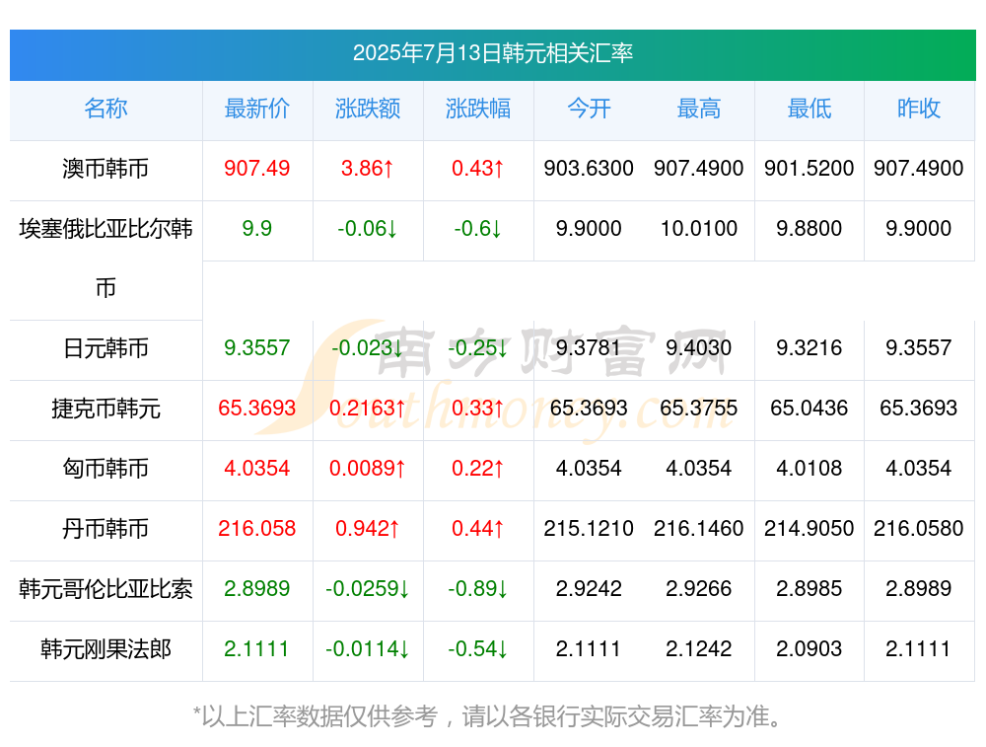Click the change amount -0.0114↓
The width and height of the screenshot is (986, 747).
368,649
